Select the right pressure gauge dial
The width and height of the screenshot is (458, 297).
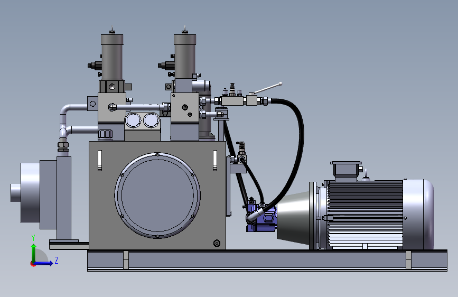152,120
